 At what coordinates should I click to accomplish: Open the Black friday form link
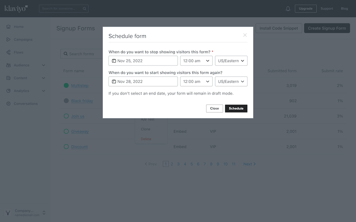(x=82, y=101)
